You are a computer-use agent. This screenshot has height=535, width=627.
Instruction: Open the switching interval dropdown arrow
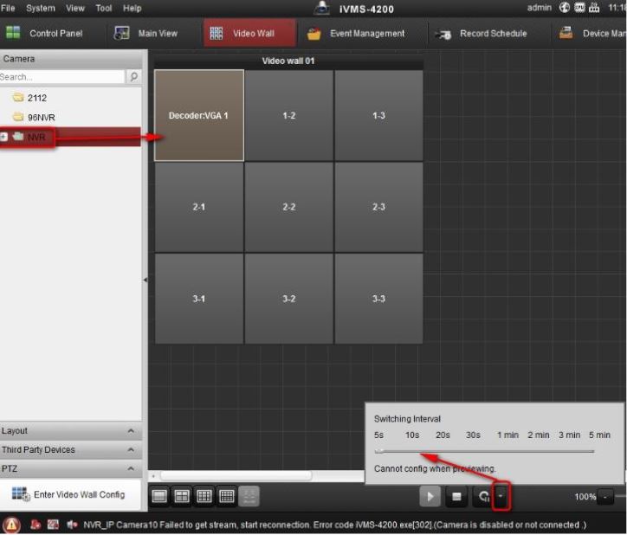tap(501, 496)
